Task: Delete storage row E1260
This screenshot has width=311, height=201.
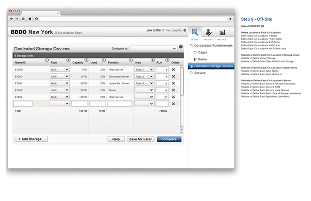Action: click(173, 76)
